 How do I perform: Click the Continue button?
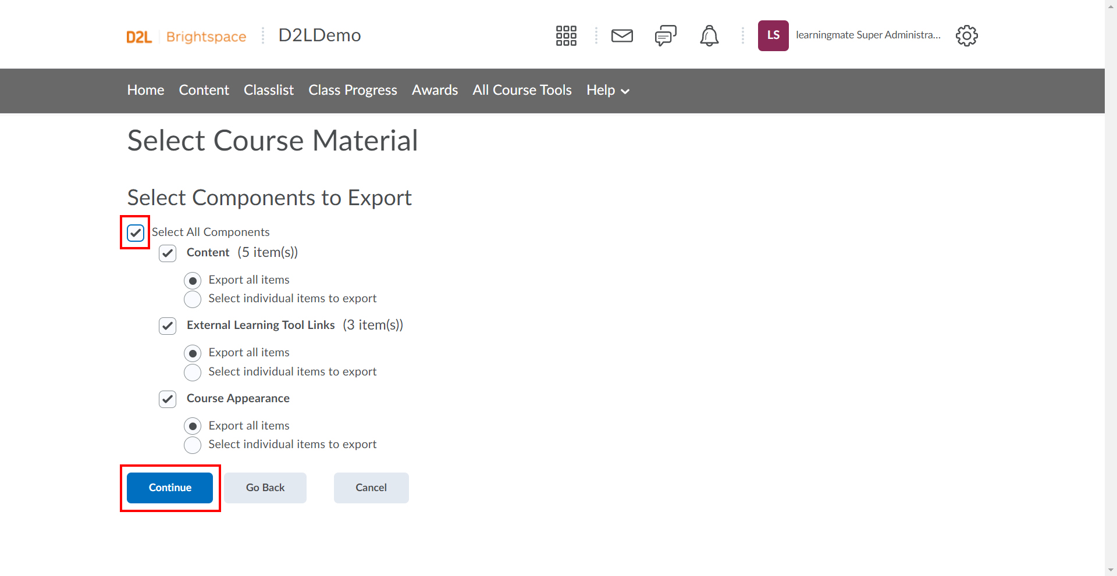tap(169, 488)
